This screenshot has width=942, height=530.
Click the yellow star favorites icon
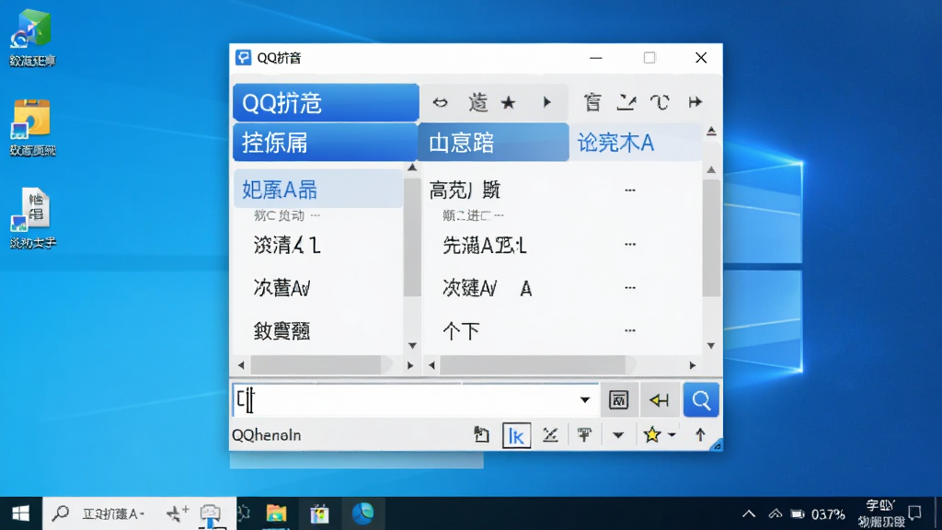652,434
